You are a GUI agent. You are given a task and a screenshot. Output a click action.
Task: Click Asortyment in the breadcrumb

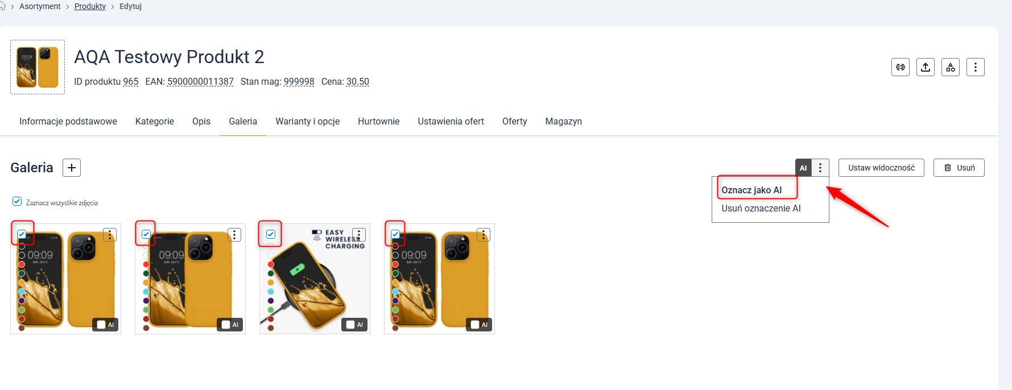[40, 6]
